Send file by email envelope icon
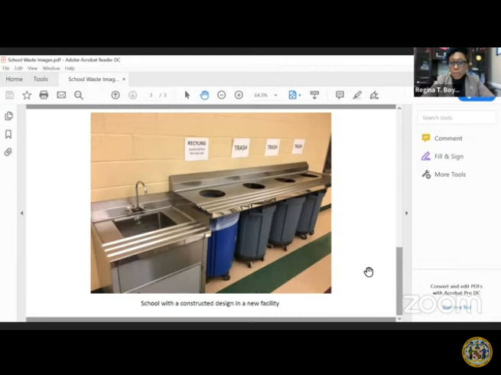501x375 pixels. [x=61, y=95]
